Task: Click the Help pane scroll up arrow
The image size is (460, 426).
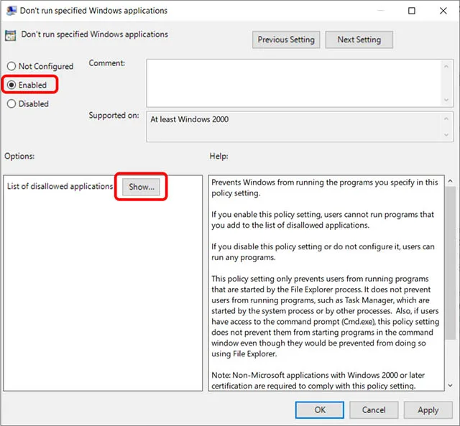Action: [x=451, y=181]
